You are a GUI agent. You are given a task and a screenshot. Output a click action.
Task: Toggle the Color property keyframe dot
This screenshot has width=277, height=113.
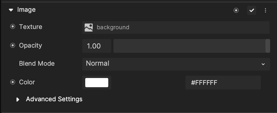pyautogui.click(x=13, y=82)
